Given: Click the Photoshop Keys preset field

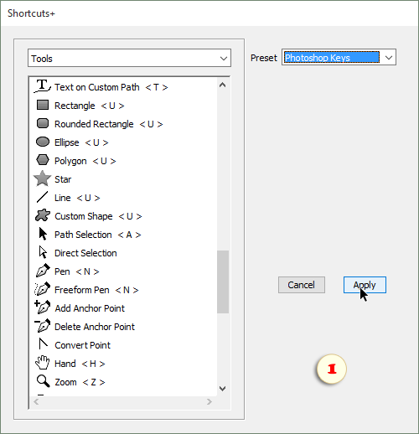Looking at the screenshot, I should point(332,58).
